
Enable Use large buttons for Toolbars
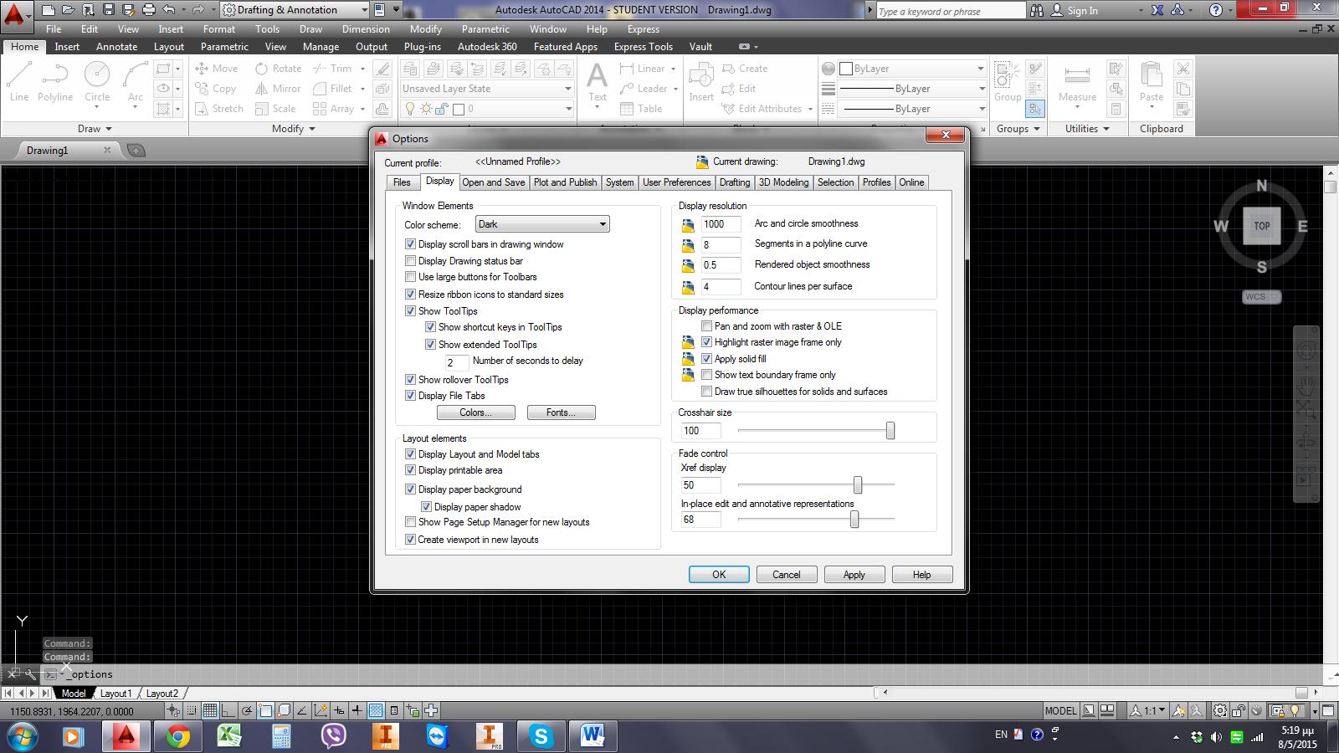(x=410, y=277)
